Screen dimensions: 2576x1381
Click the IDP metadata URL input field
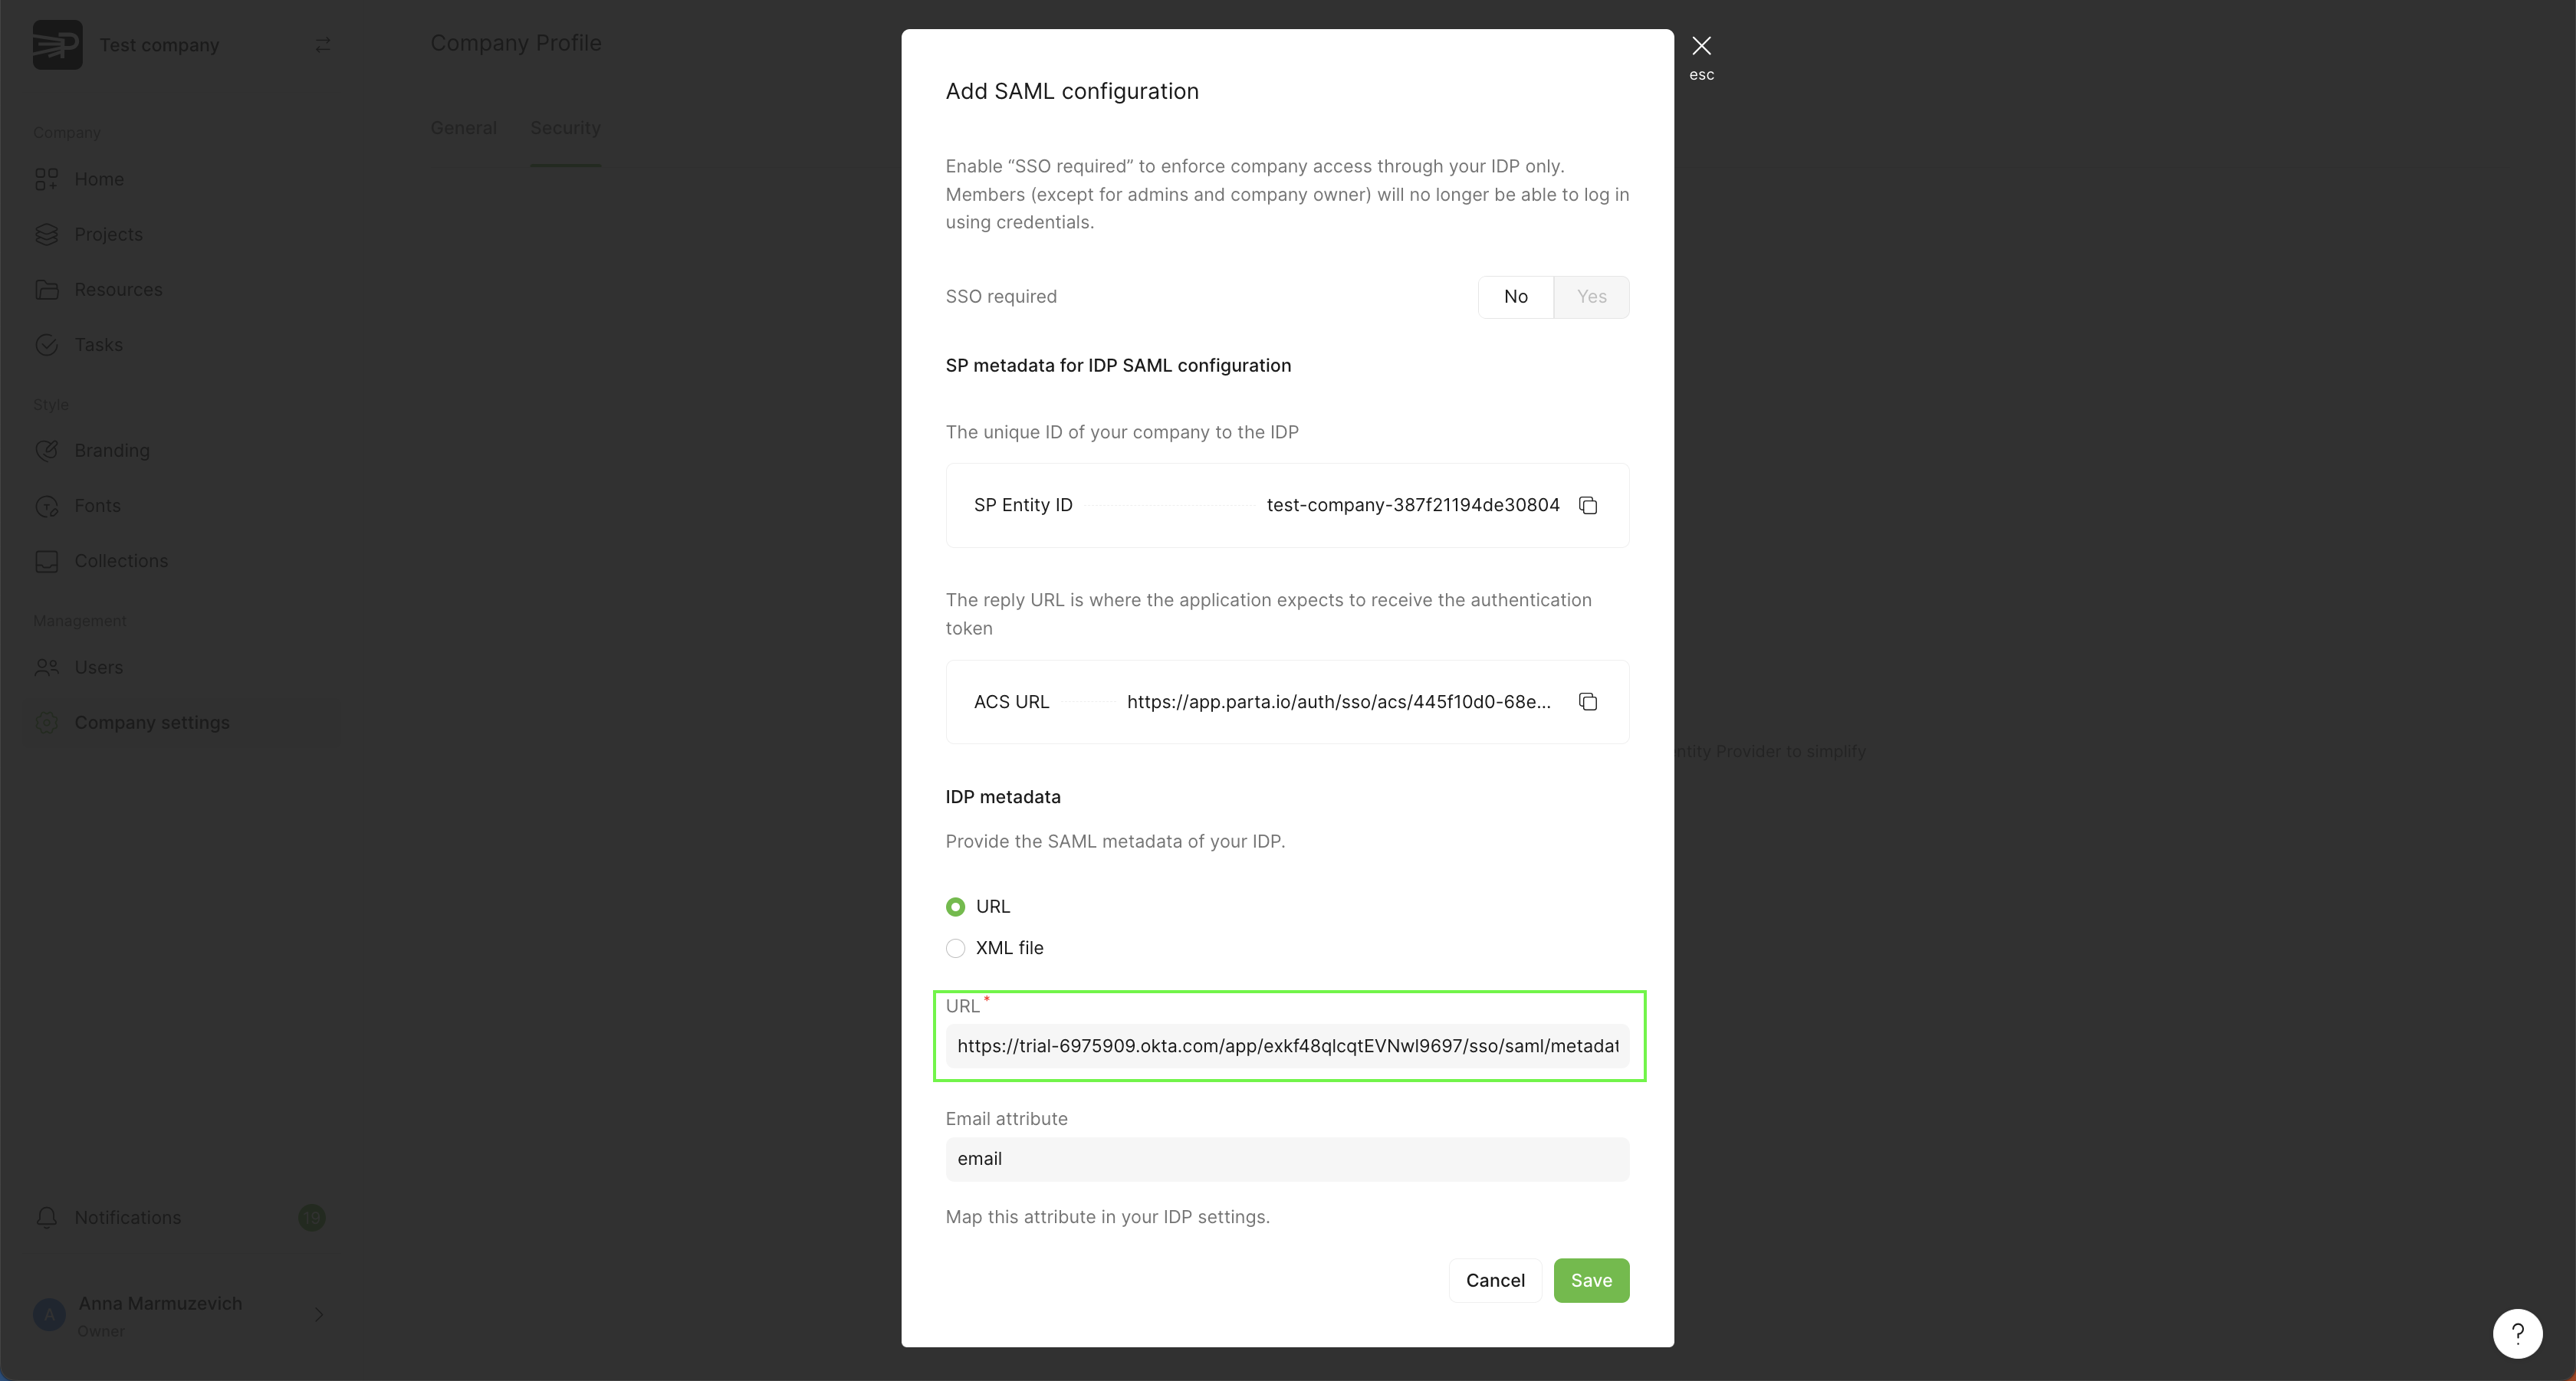(x=1287, y=1046)
